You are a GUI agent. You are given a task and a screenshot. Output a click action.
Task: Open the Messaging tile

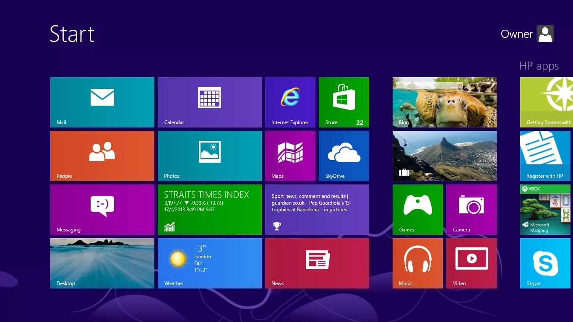pos(102,210)
